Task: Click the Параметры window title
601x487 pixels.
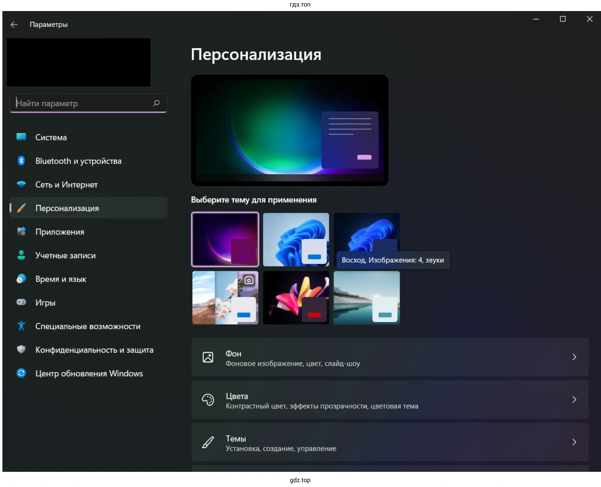Action: coord(49,25)
